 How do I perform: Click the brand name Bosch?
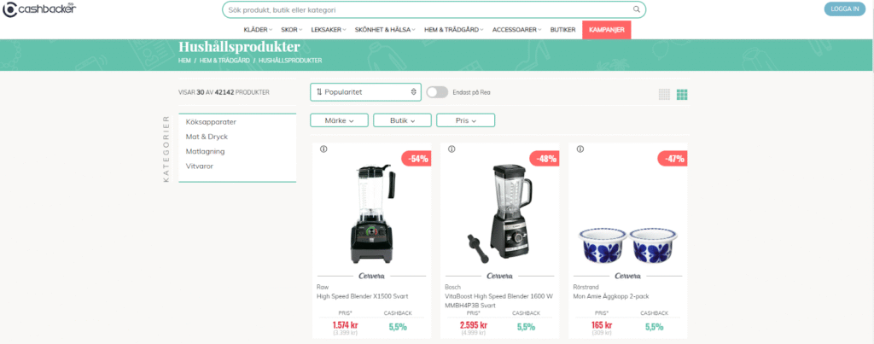(x=452, y=287)
